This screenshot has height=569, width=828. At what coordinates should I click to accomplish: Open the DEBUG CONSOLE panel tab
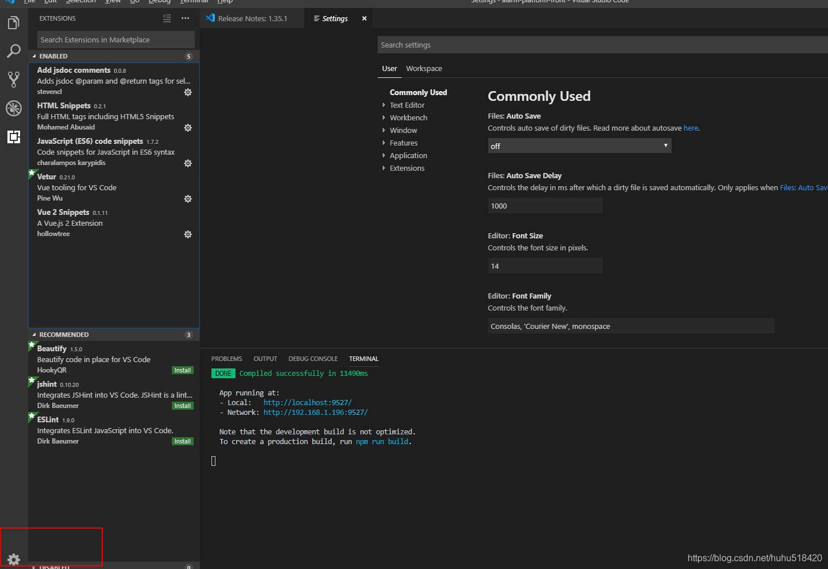pyautogui.click(x=313, y=359)
